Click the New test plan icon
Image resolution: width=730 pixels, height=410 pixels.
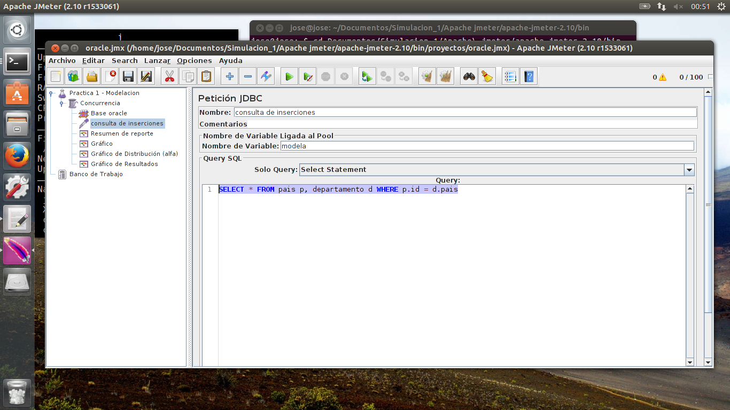[x=56, y=76]
